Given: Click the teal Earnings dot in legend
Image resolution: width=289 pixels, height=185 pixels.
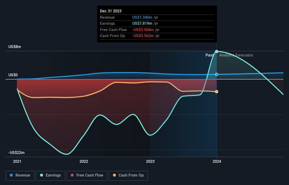Looking at the screenshot, I should [x=42, y=175].
